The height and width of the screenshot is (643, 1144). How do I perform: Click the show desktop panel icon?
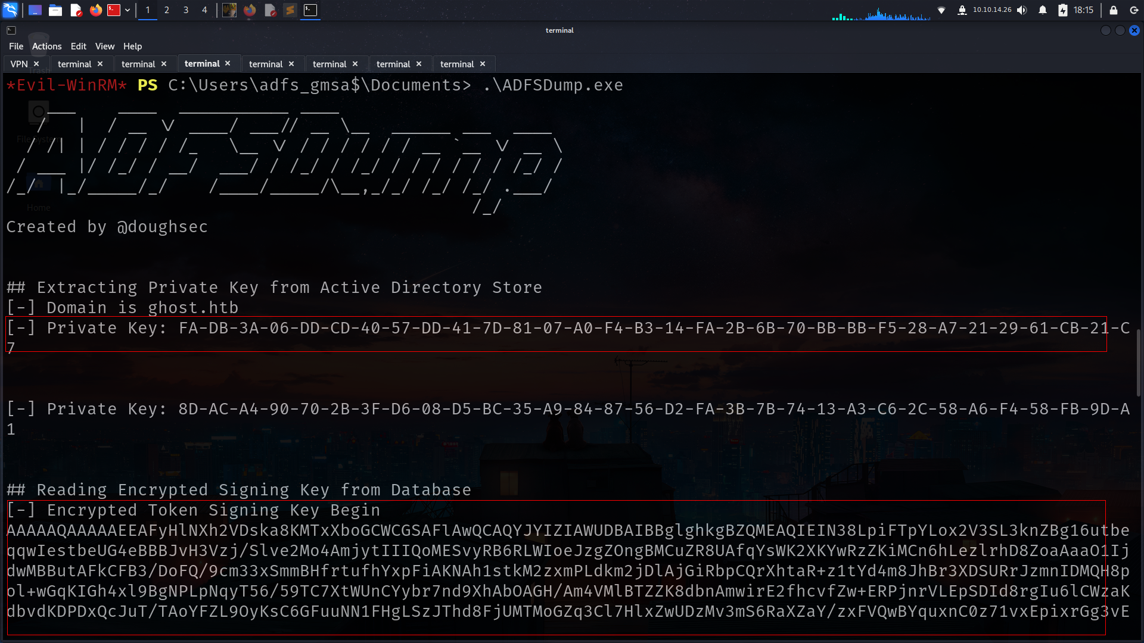click(35, 10)
